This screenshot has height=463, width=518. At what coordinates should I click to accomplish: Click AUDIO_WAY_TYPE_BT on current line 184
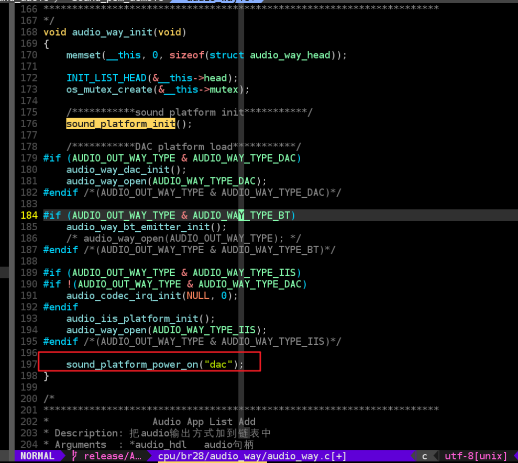pos(241,216)
